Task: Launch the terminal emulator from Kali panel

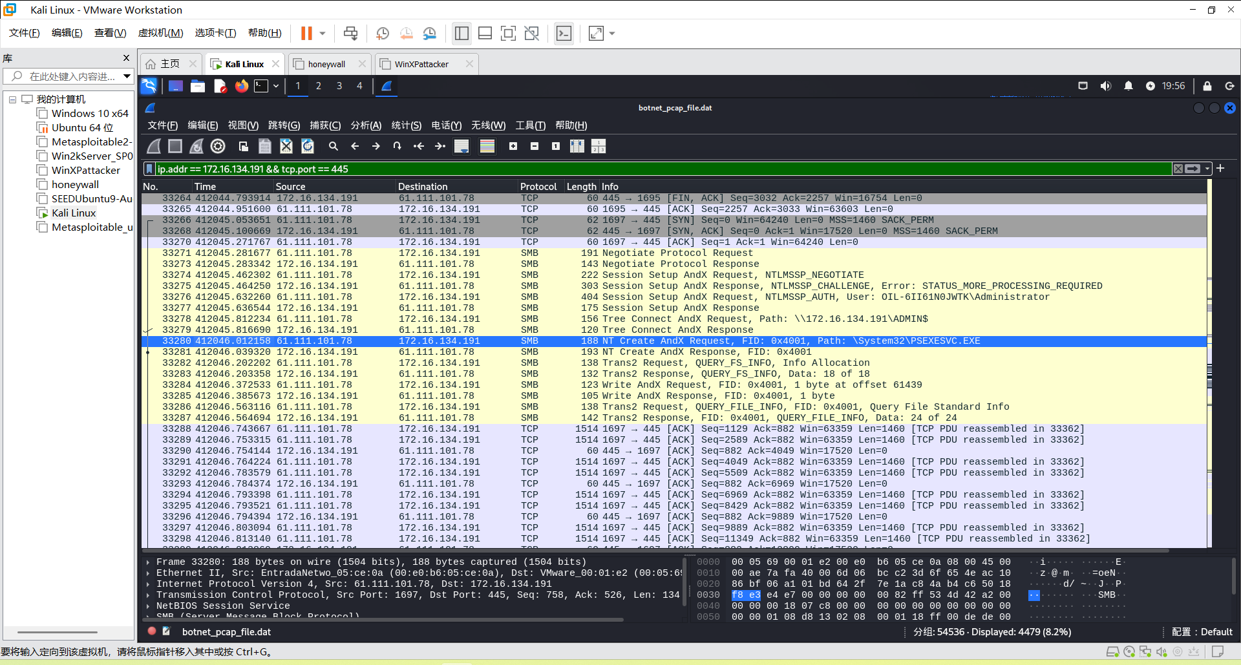Action: pyautogui.click(x=261, y=86)
